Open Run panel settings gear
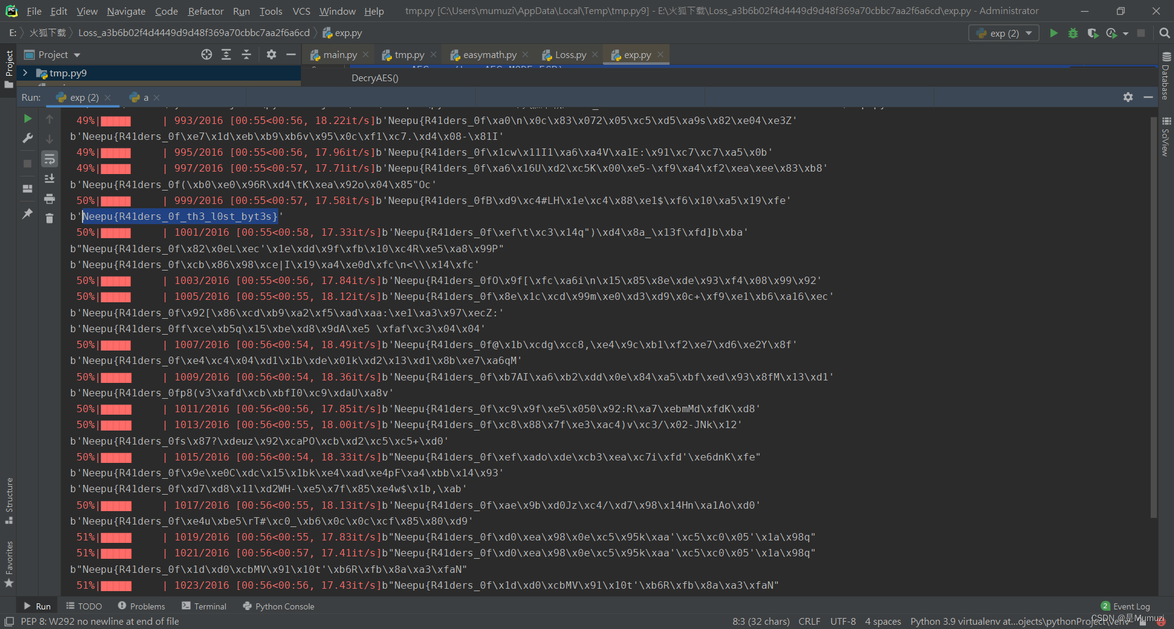 click(1128, 98)
